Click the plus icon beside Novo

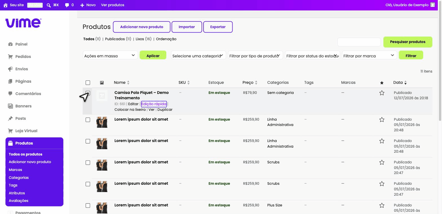[82, 5]
